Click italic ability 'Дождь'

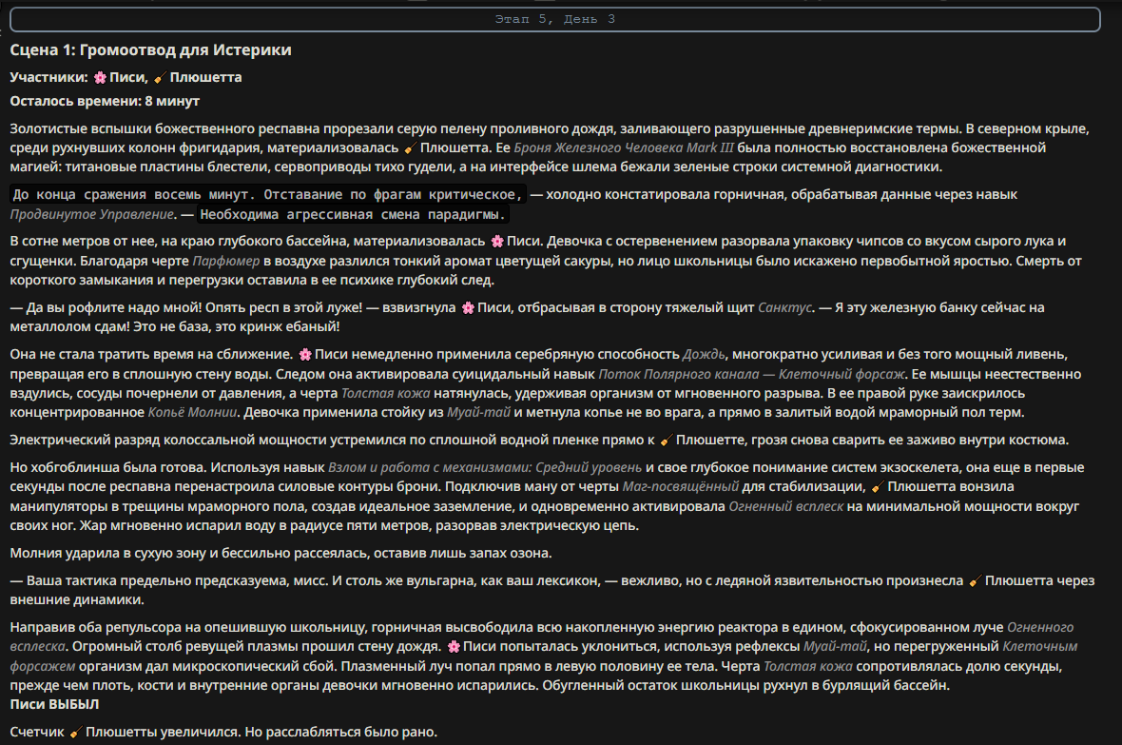click(x=704, y=354)
